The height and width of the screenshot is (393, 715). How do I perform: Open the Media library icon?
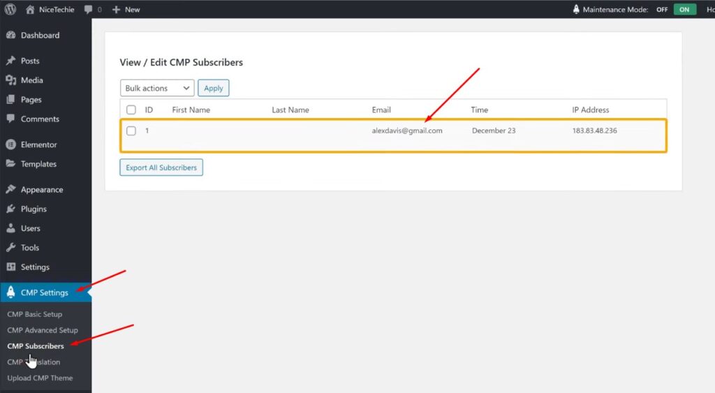11,80
